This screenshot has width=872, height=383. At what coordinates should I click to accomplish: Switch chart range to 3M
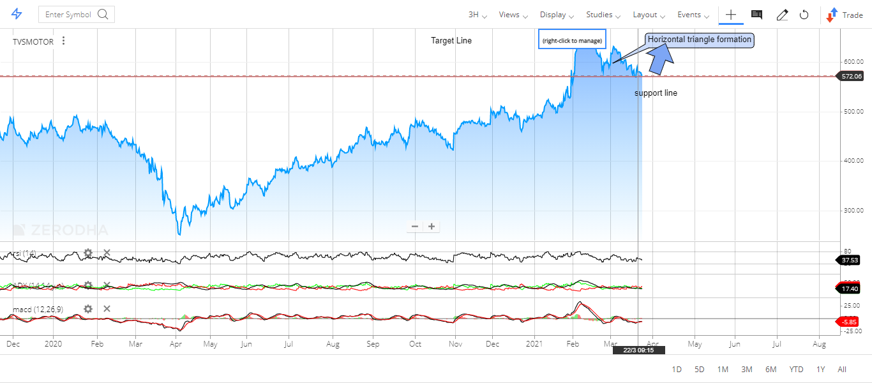point(746,370)
